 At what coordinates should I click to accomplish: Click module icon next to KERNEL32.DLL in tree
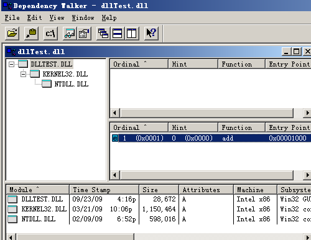tap(35, 74)
